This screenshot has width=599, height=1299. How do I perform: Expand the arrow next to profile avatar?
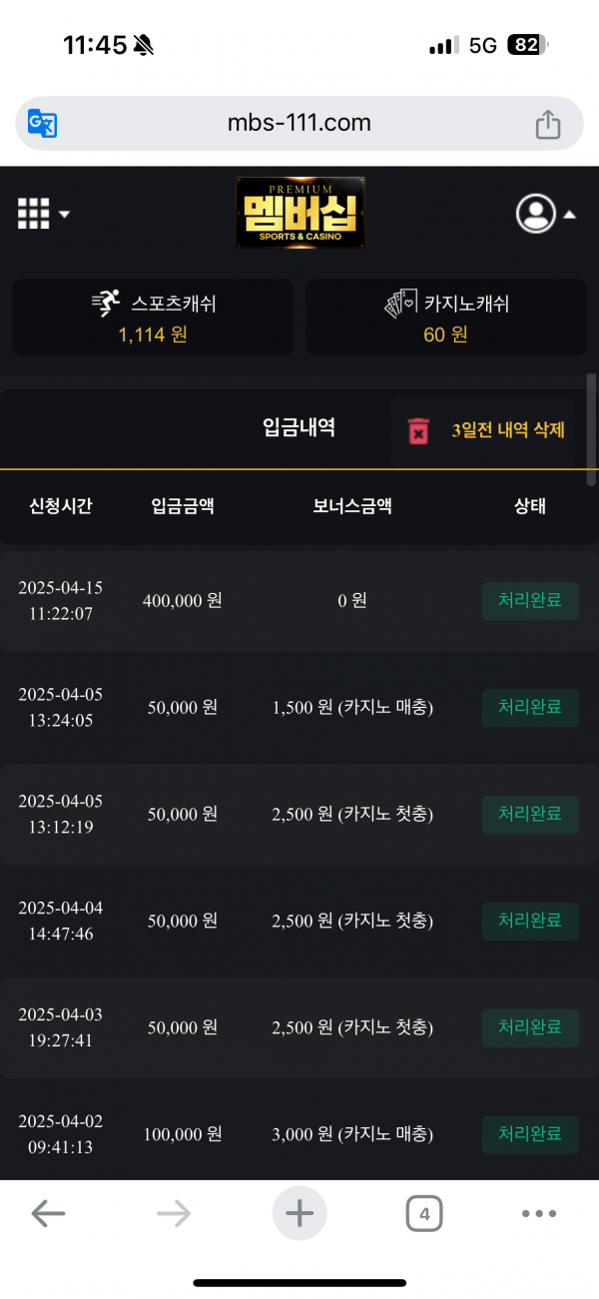[x=570, y=214]
